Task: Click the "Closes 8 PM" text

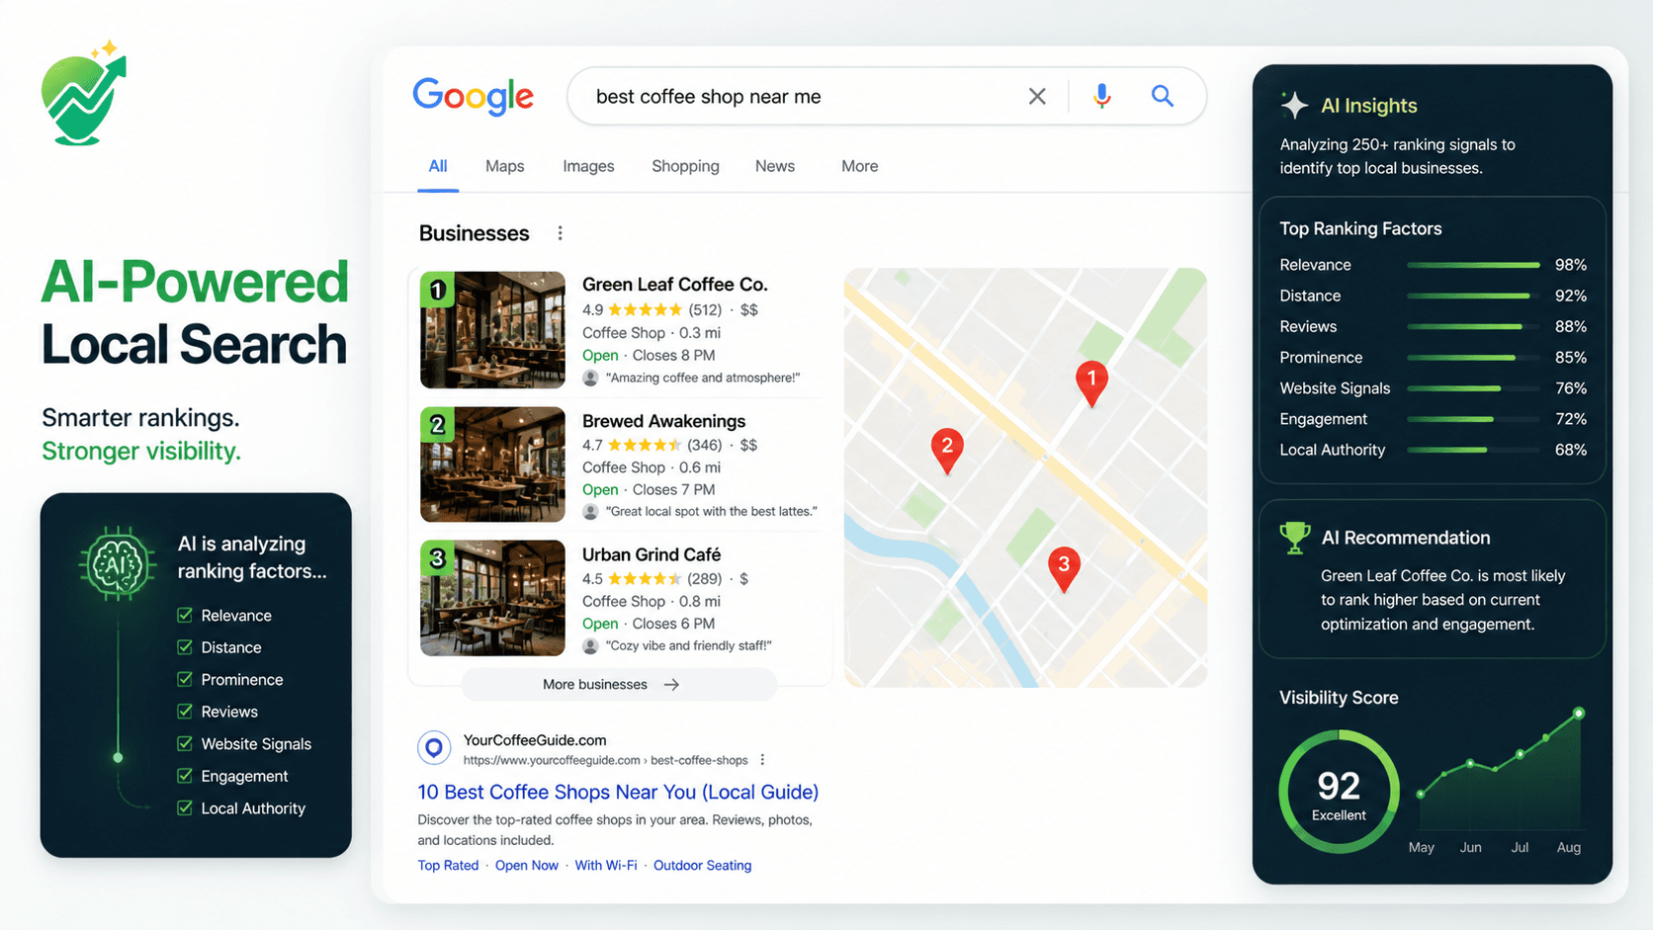Action: tap(673, 355)
